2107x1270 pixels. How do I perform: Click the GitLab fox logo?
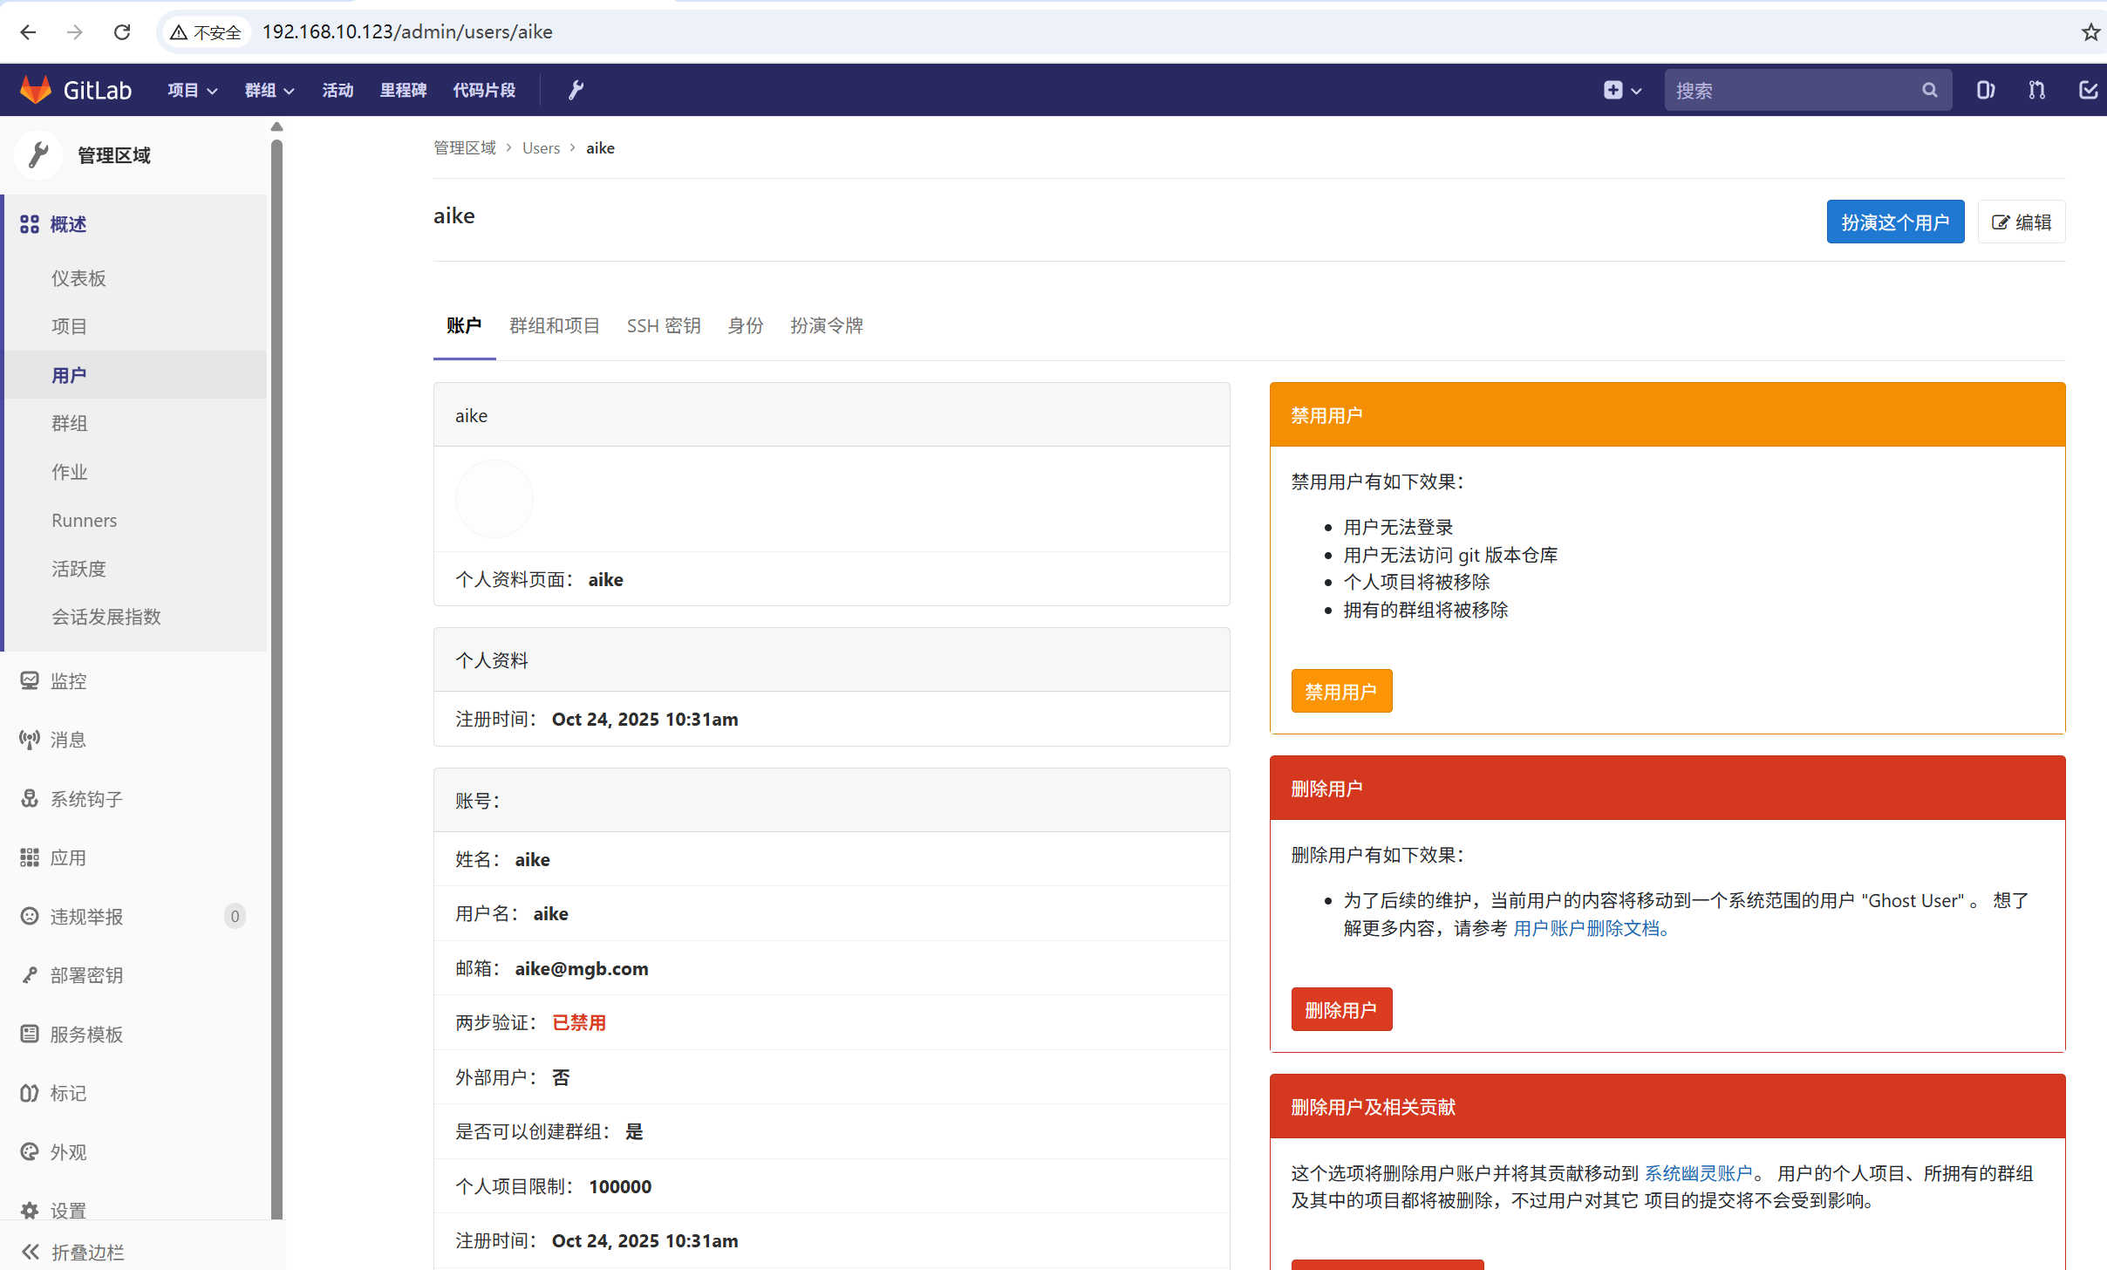click(x=36, y=90)
